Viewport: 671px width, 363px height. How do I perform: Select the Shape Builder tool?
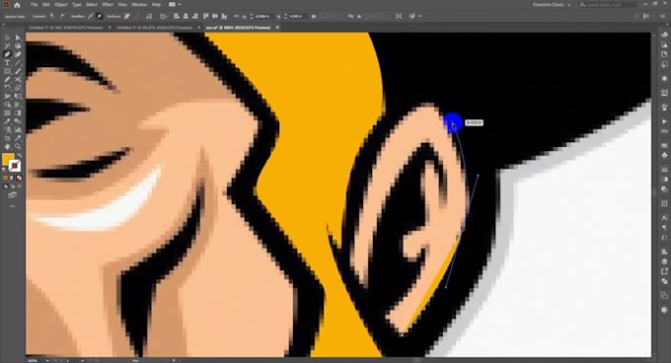coord(7,105)
